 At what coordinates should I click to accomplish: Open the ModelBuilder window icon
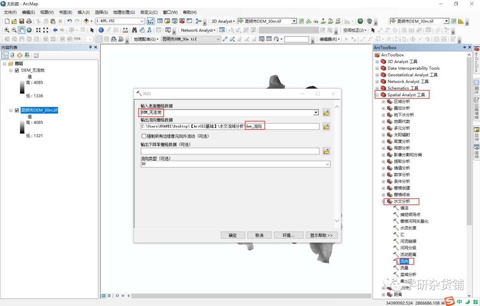199,21
